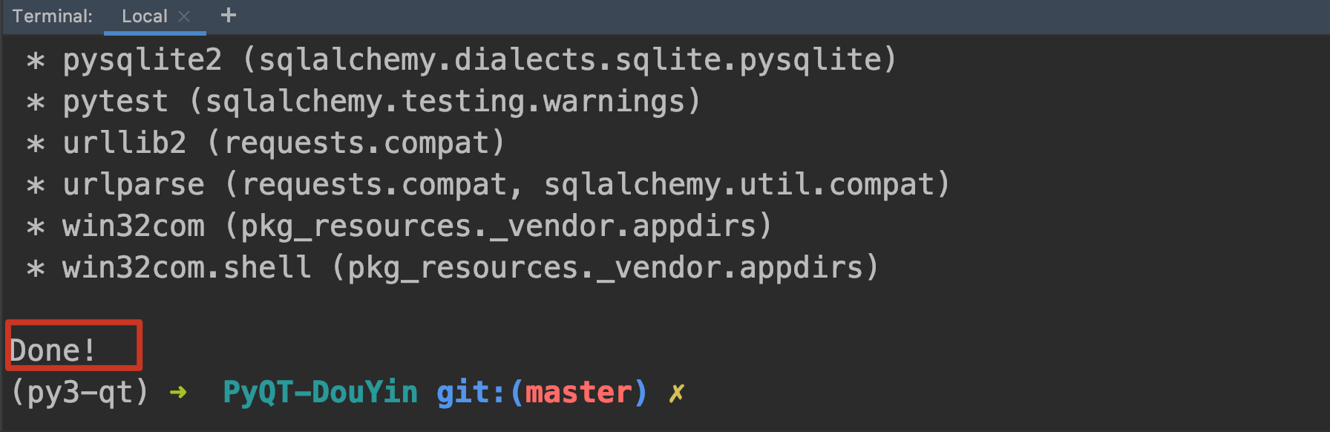Click the green prompt arrow
1330x432 pixels.
click(x=178, y=392)
